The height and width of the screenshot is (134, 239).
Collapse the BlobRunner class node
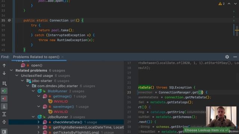click(x=33, y=91)
